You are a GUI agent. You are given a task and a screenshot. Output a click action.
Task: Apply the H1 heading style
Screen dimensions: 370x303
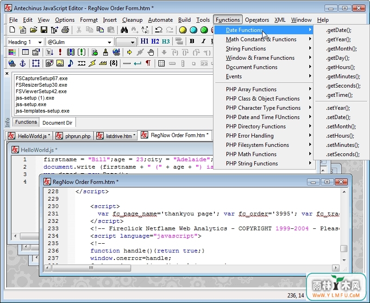tap(144, 41)
